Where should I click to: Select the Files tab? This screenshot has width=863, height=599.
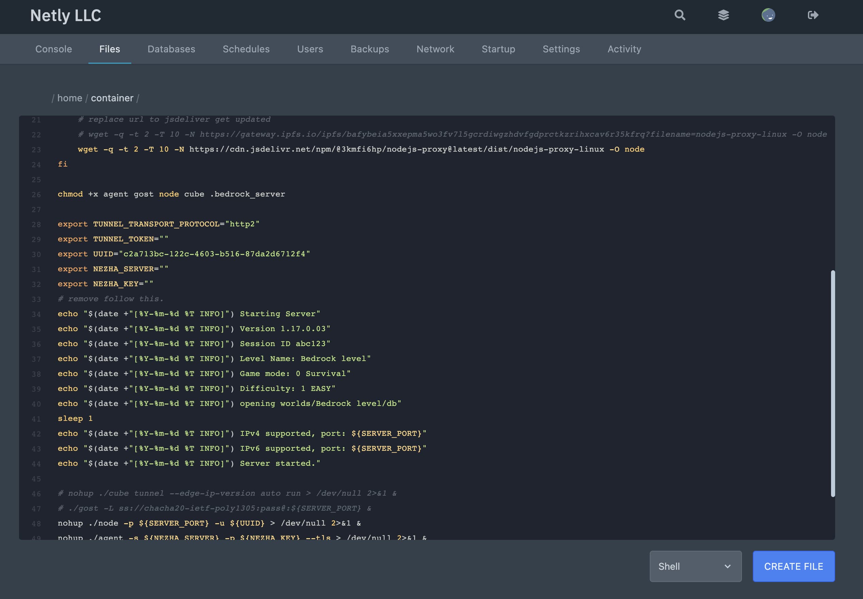click(x=109, y=49)
